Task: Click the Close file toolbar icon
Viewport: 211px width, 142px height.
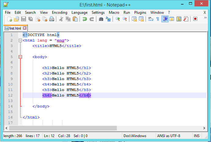Action: click(38, 19)
